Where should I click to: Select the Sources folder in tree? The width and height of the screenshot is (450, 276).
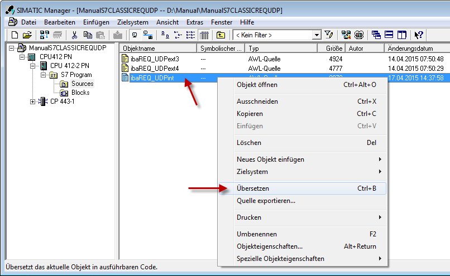coord(83,84)
